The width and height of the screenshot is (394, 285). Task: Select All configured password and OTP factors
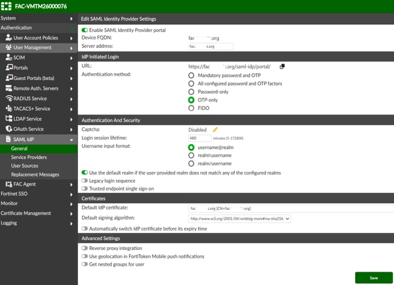[x=191, y=84]
